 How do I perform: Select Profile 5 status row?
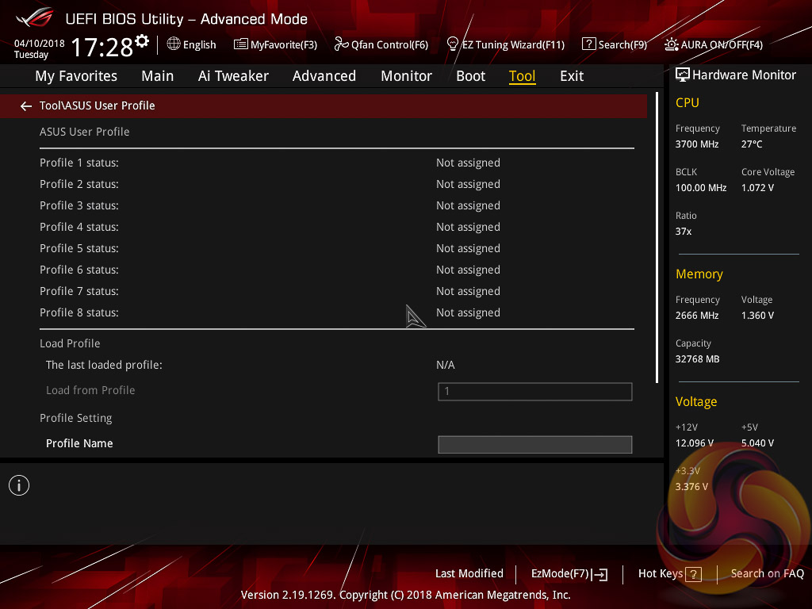click(336, 248)
